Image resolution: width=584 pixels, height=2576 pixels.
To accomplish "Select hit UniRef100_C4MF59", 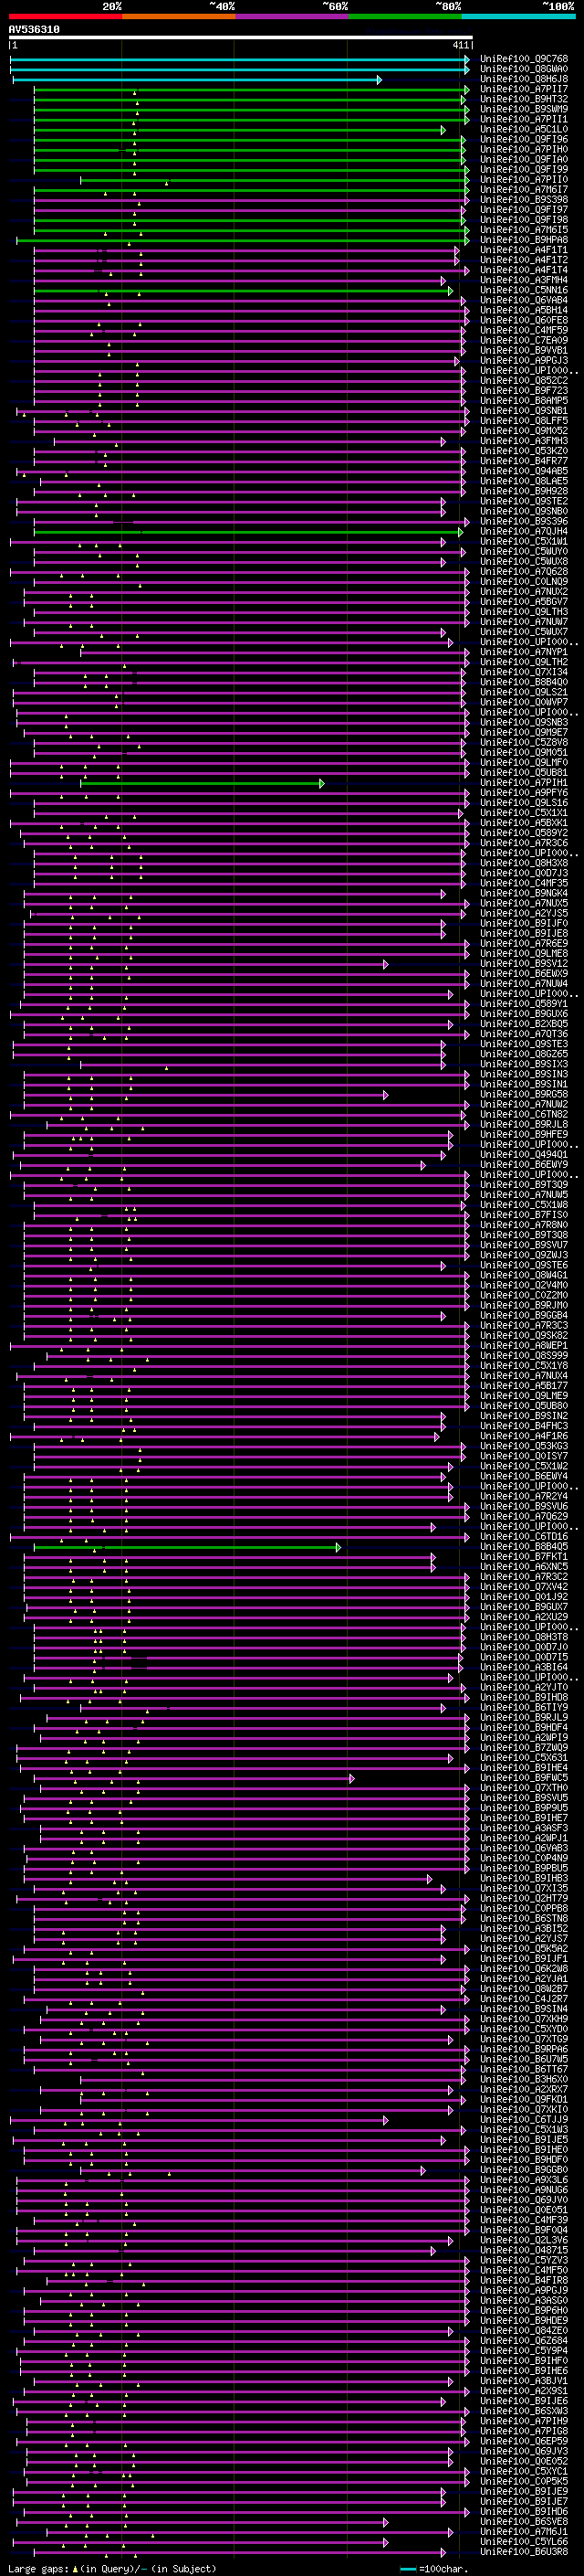I will (524, 330).
